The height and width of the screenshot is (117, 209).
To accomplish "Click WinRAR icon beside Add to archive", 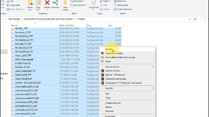I will coord(102,71).
